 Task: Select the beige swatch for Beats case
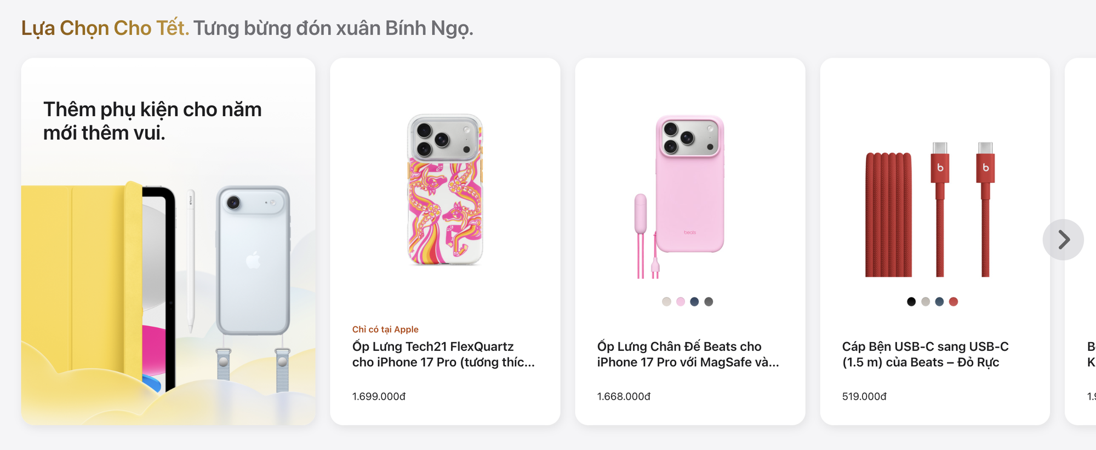tap(666, 302)
